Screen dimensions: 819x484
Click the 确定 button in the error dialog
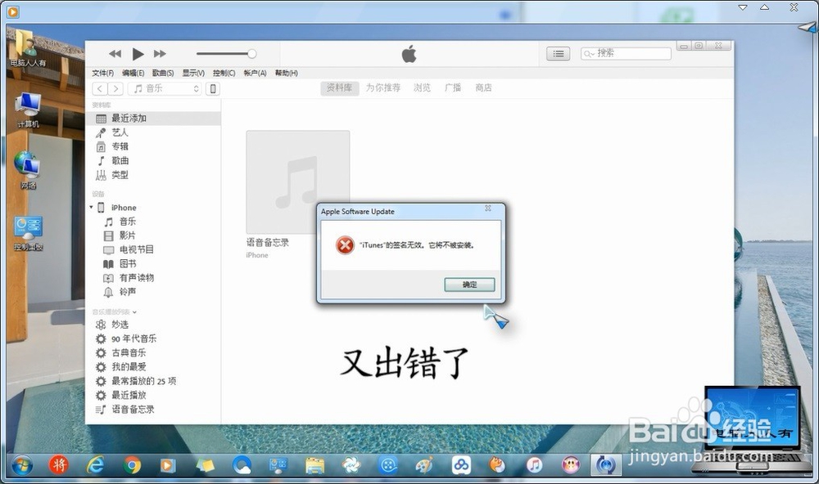tap(469, 285)
